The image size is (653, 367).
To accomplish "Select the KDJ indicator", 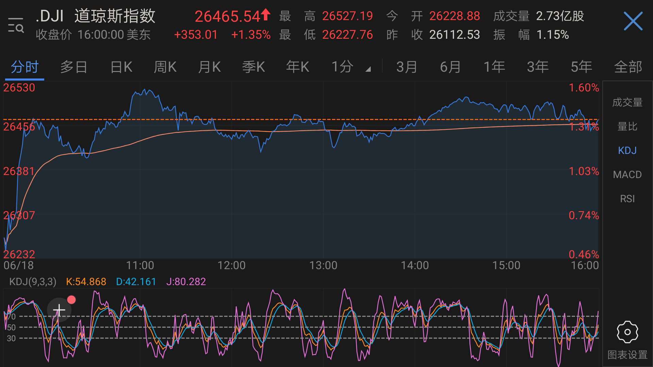I will click(x=627, y=151).
